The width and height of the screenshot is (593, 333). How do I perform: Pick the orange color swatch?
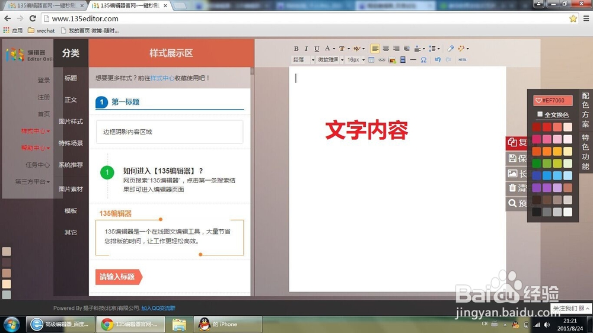[547, 151]
